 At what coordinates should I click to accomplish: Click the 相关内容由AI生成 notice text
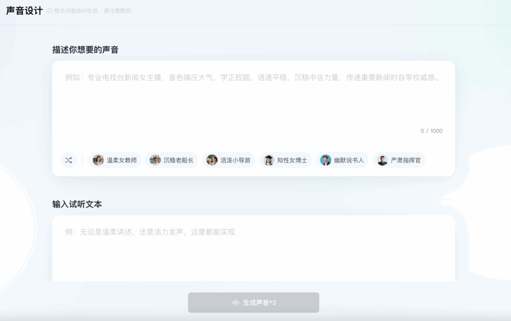coord(92,11)
